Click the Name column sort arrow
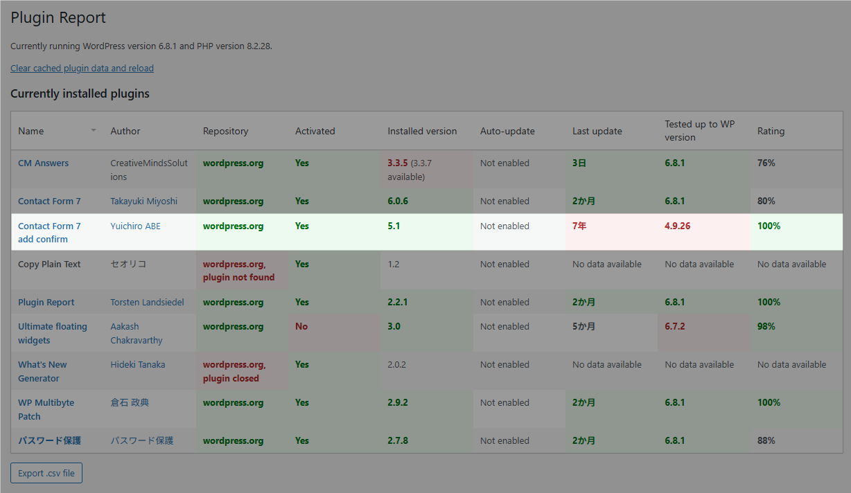Screen dimensions: 851x493 tap(94, 131)
